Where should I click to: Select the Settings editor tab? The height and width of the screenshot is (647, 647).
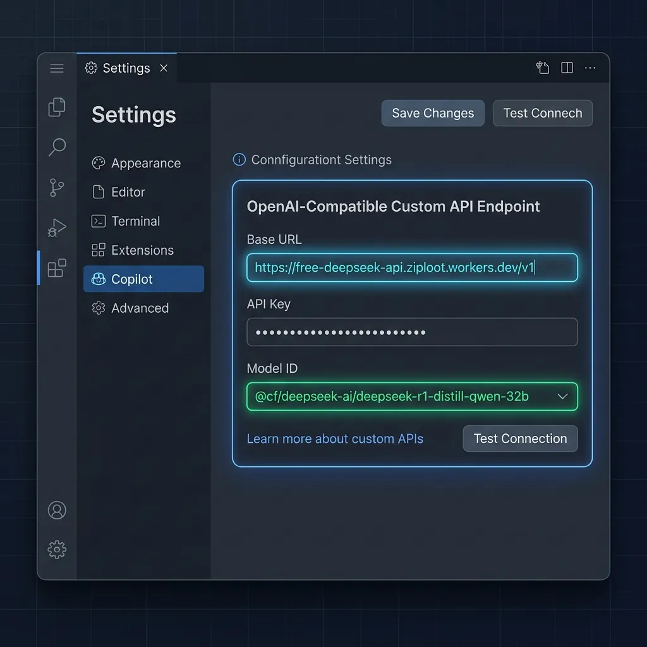[126, 68]
